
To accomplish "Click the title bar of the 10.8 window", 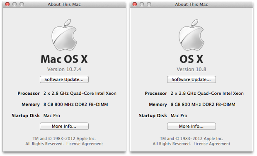I will tap(191, 4).
